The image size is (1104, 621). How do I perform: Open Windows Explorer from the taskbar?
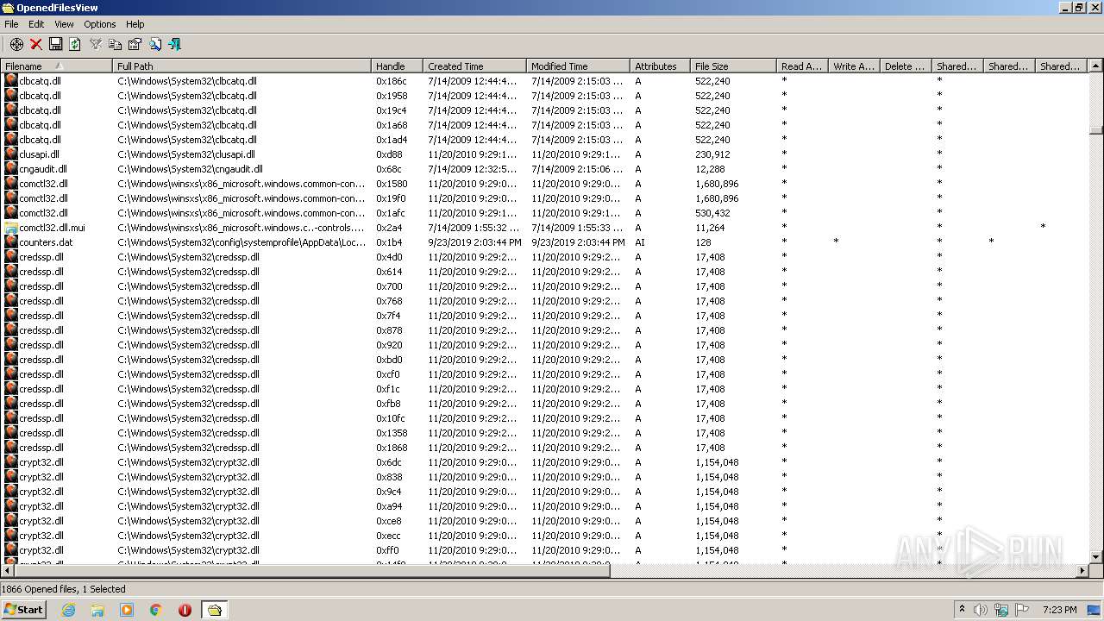pos(97,610)
